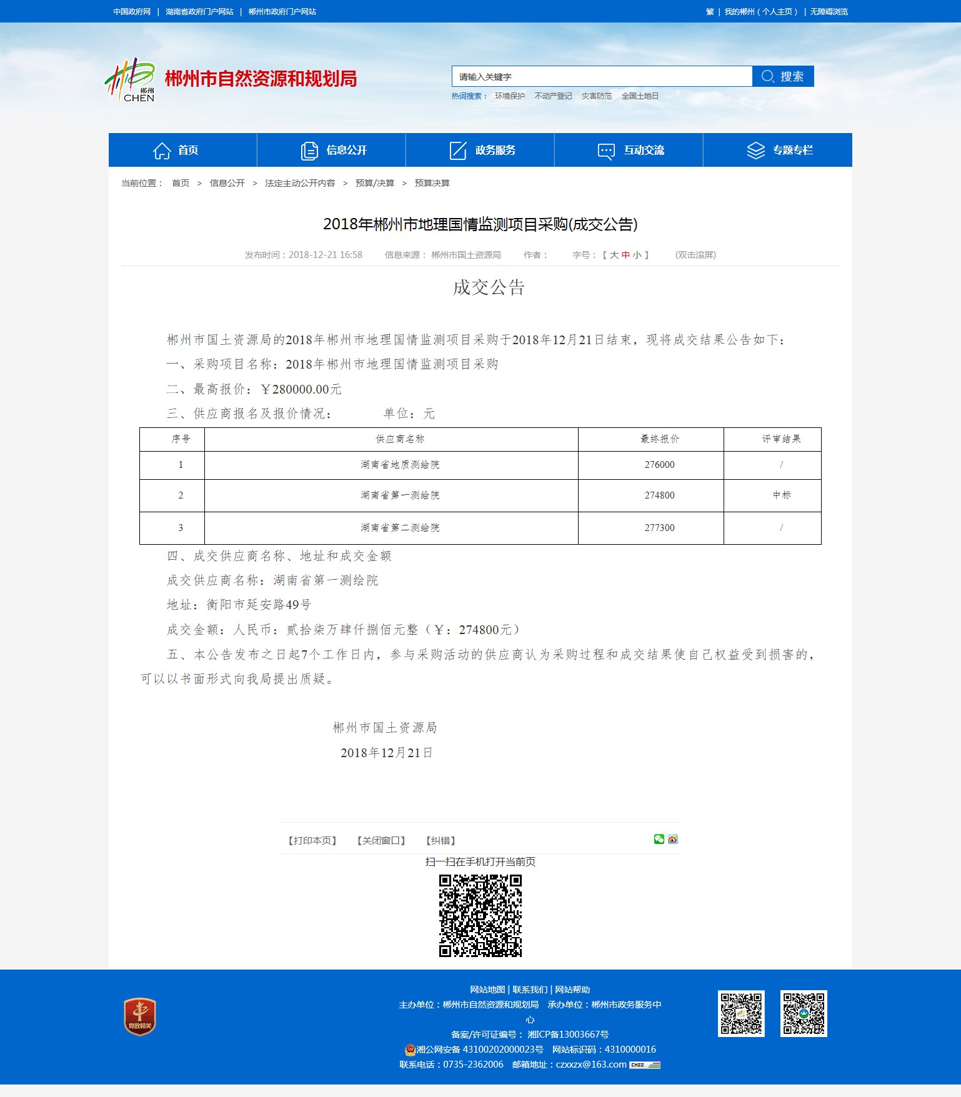Click the page QR code below 扫一扫

click(480, 915)
